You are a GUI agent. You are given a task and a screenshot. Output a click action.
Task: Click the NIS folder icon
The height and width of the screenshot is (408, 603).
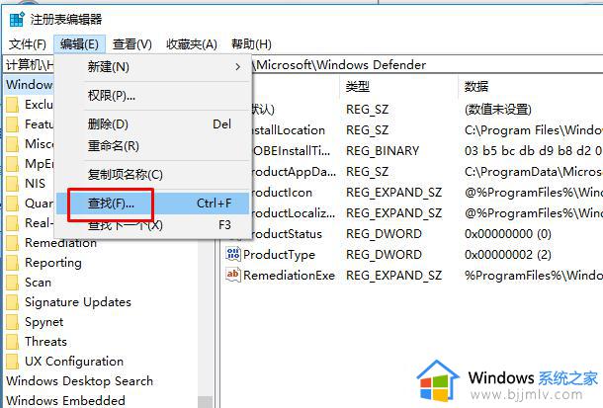tap(12, 184)
